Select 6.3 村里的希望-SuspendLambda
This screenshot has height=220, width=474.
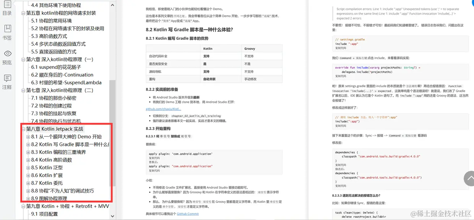click(67, 82)
